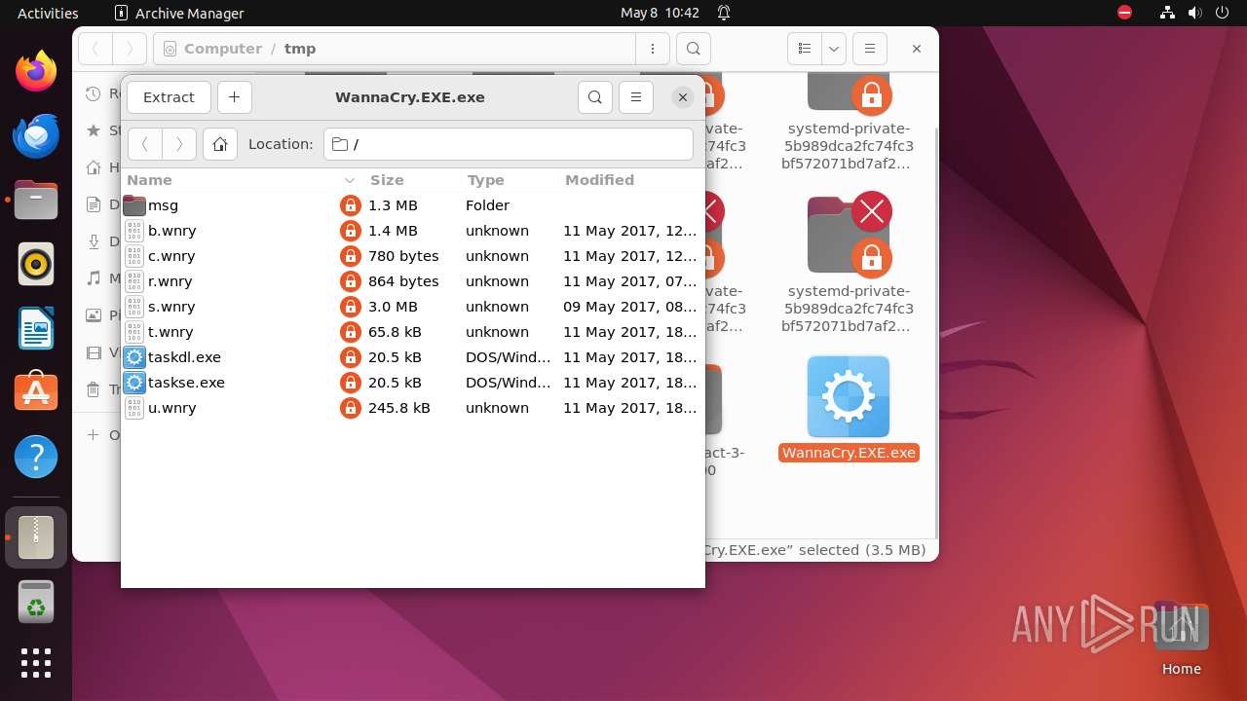The height and width of the screenshot is (701, 1247).
Task: Close the Files window
Action: coord(917,49)
